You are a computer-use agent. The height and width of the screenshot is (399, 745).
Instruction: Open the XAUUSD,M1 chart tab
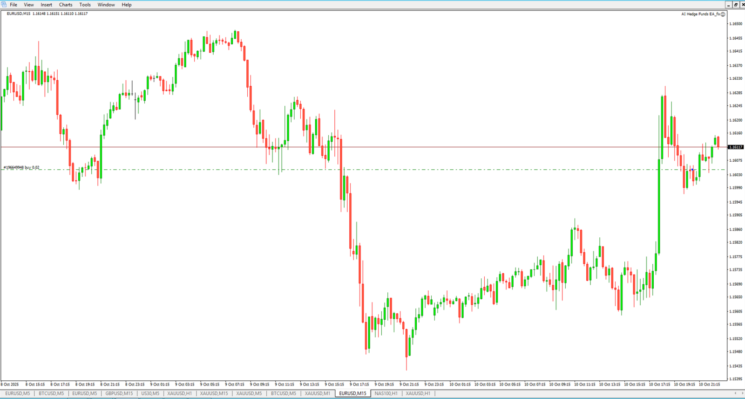[x=317, y=393]
